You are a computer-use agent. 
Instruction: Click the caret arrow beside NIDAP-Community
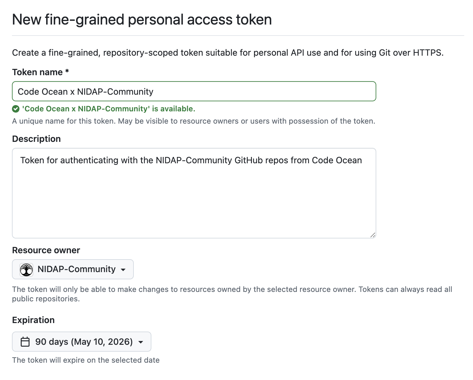[123, 270]
